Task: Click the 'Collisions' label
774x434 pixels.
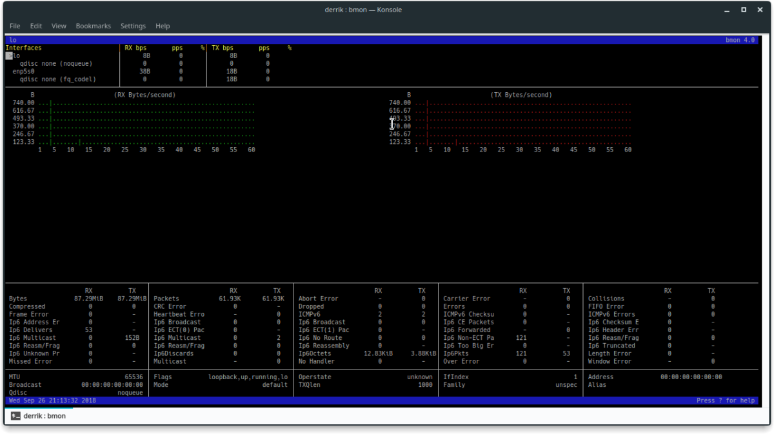Action: coord(606,299)
